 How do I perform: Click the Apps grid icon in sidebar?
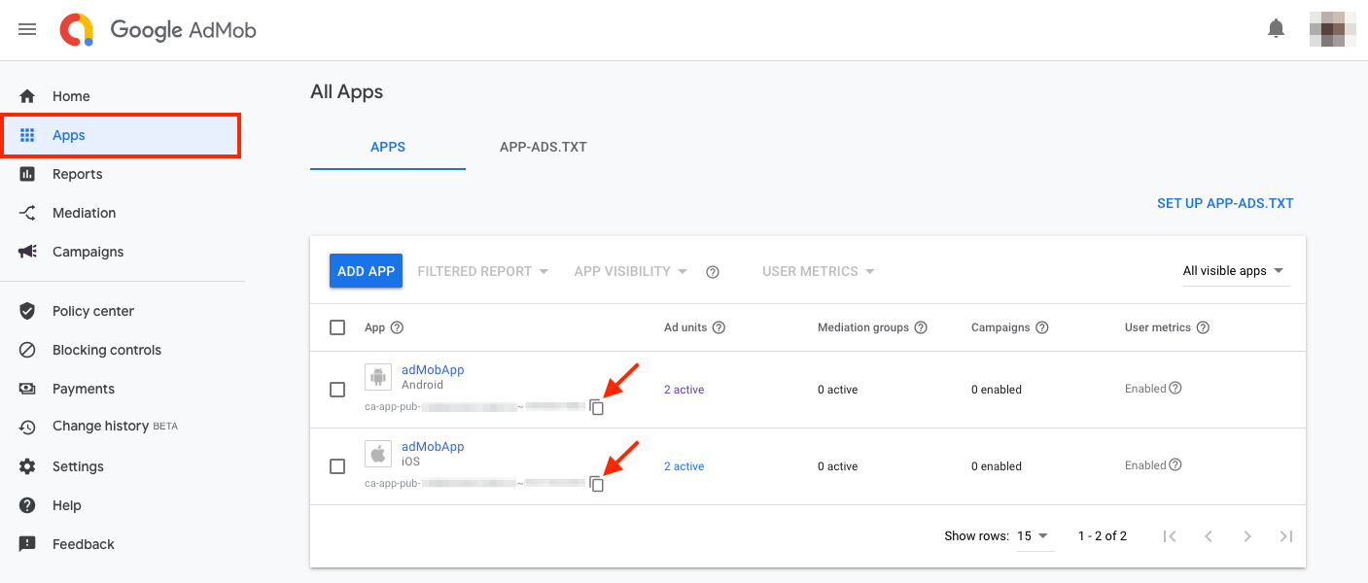pyautogui.click(x=27, y=135)
